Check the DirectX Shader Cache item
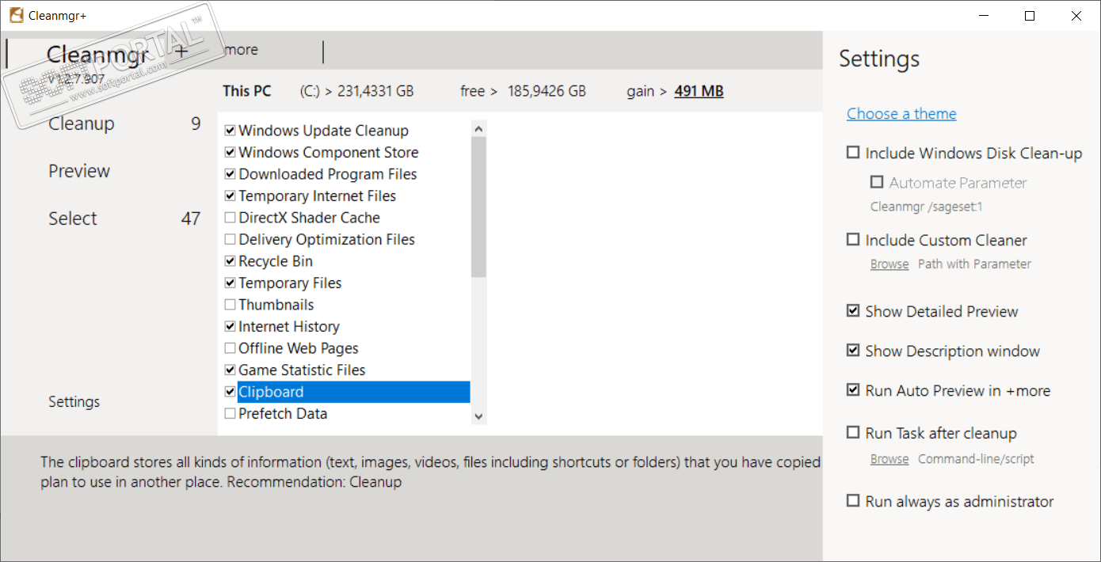This screenshot has height=562, width=1101. (x=230, y=218)
